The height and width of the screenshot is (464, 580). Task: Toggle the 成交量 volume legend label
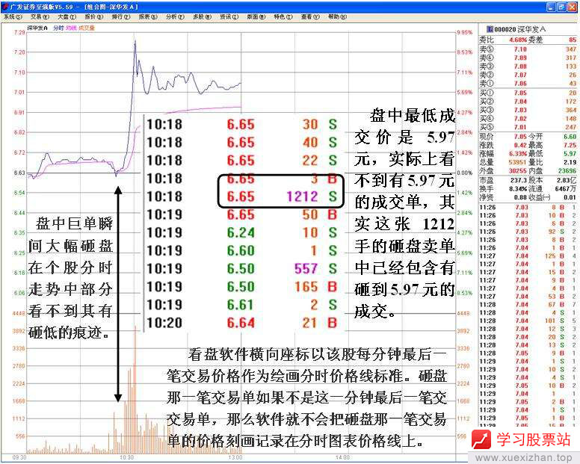click(87, 28)
